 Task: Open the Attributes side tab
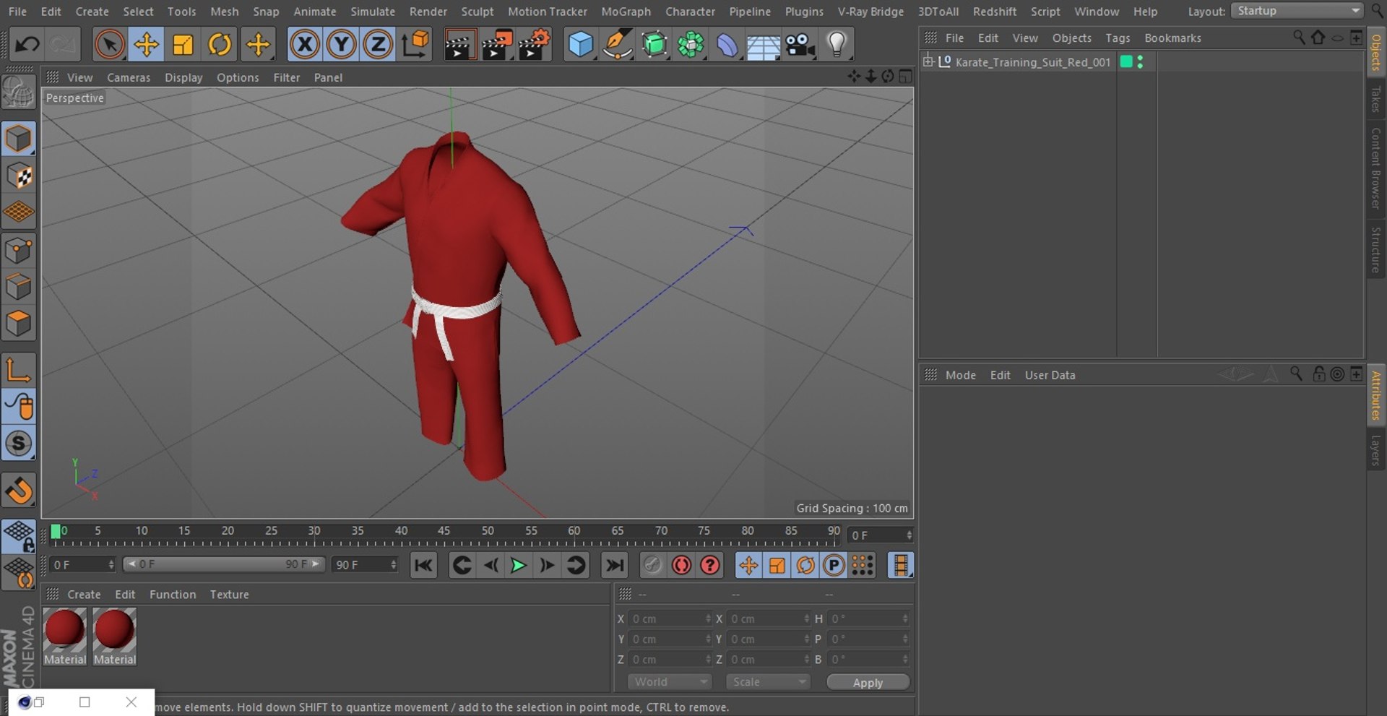pyautogui.click(x=1376, y=395)
